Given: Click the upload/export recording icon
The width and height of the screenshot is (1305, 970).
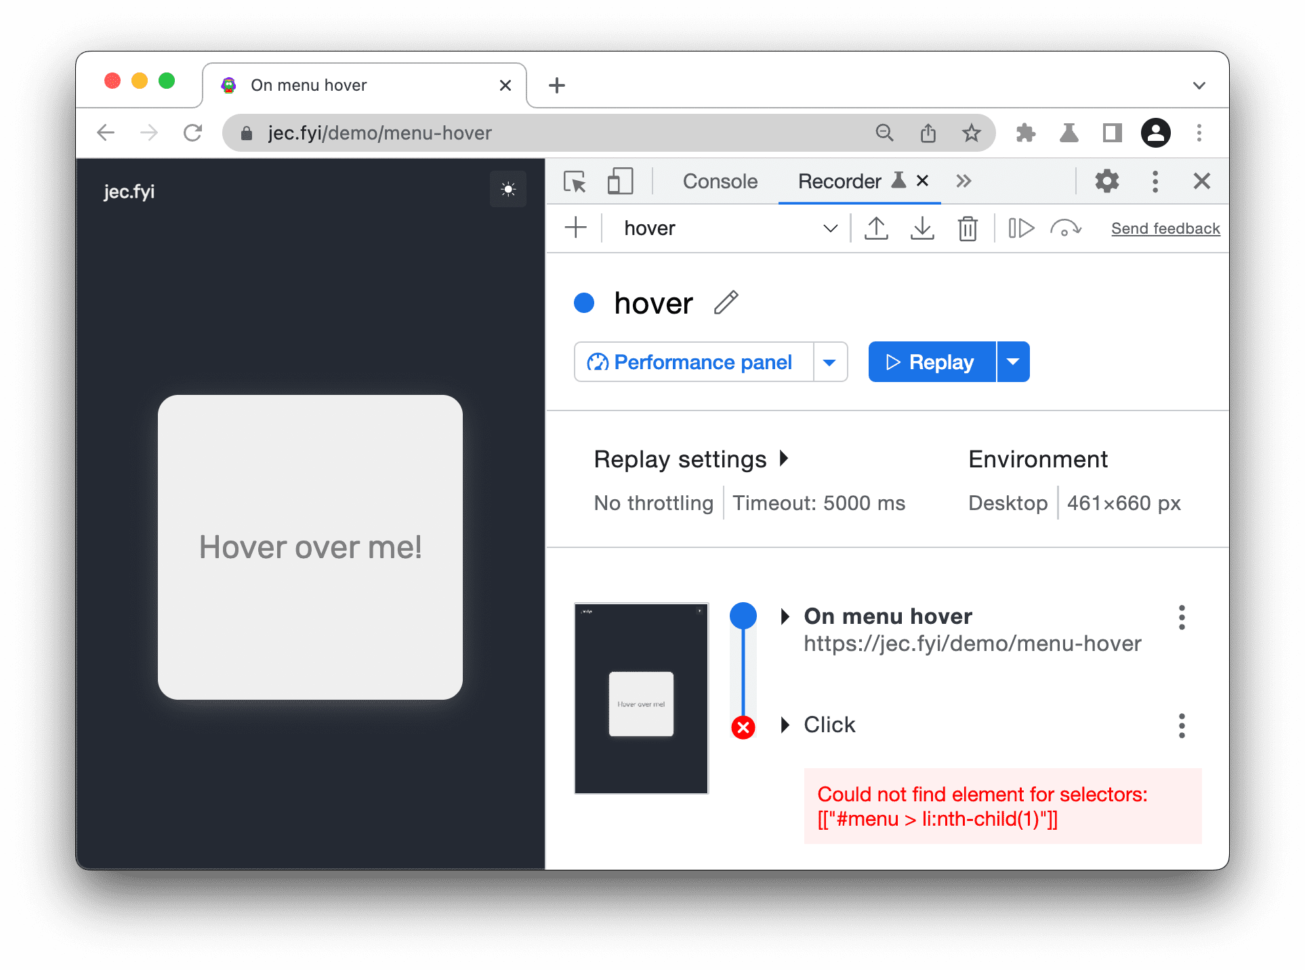Looking at the screenshot, I should point(875,227).
